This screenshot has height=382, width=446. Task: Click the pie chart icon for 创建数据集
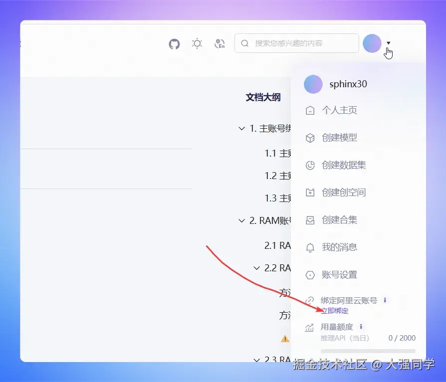(x=310, y=165)
